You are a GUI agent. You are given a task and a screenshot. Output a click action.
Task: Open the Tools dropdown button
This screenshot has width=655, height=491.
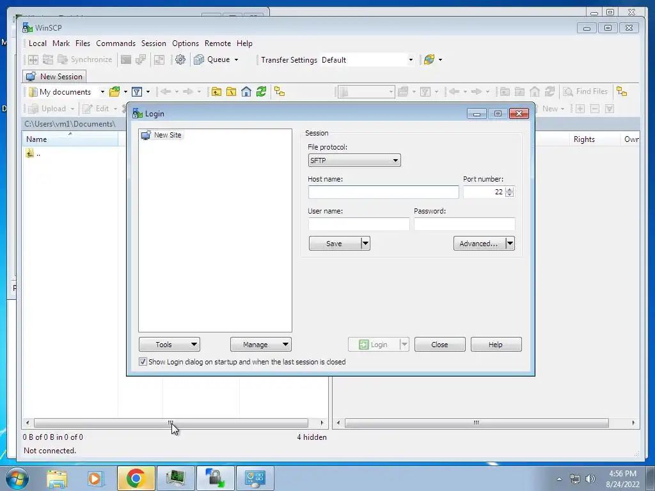(x=170, y=345)
